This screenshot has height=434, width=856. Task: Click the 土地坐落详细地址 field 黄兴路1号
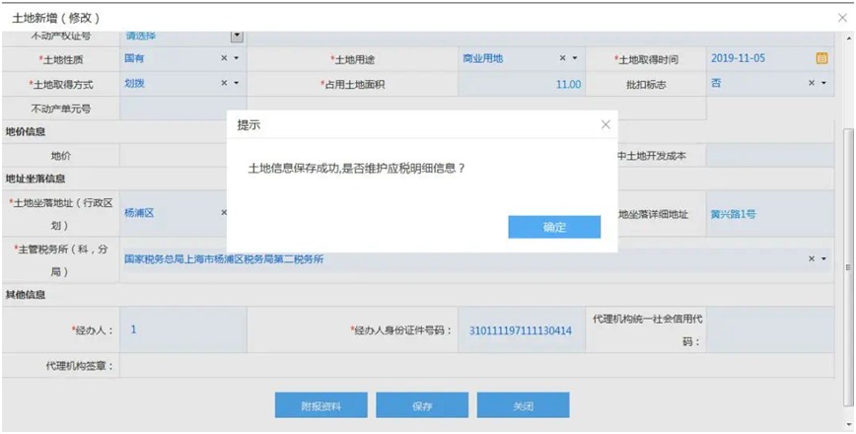(770, 213)
